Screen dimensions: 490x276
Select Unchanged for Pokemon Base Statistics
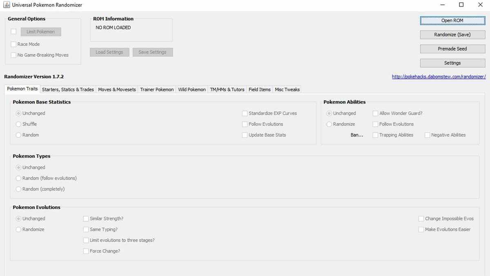coord(18,113)
